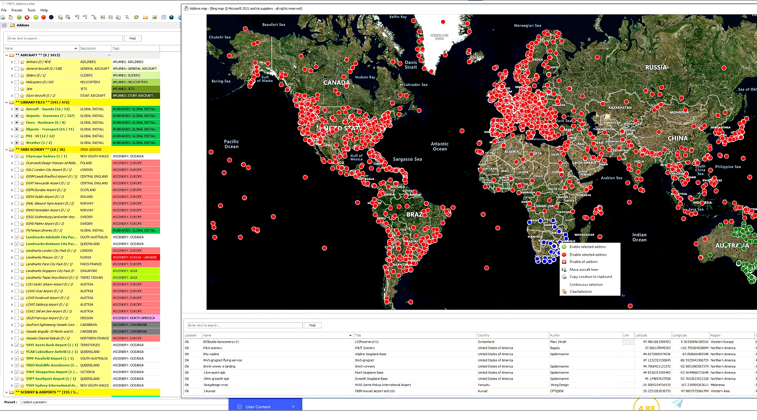Click the globe map toolbar icon

(x=171, y=17)
